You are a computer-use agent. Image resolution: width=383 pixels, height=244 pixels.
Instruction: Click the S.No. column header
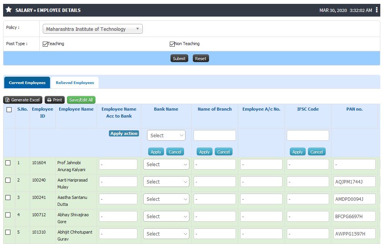click(22, 109)
